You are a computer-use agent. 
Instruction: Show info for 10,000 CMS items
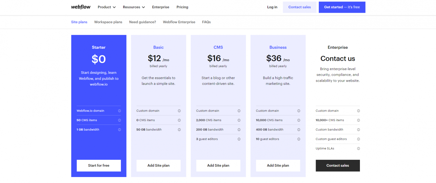pyautogui.click(x=299, y=120)
